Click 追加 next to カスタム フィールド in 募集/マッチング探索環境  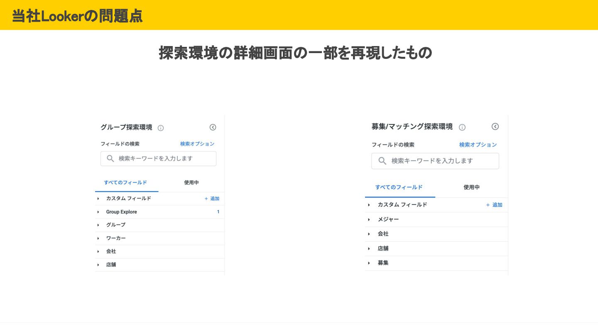tap(494, 205)
